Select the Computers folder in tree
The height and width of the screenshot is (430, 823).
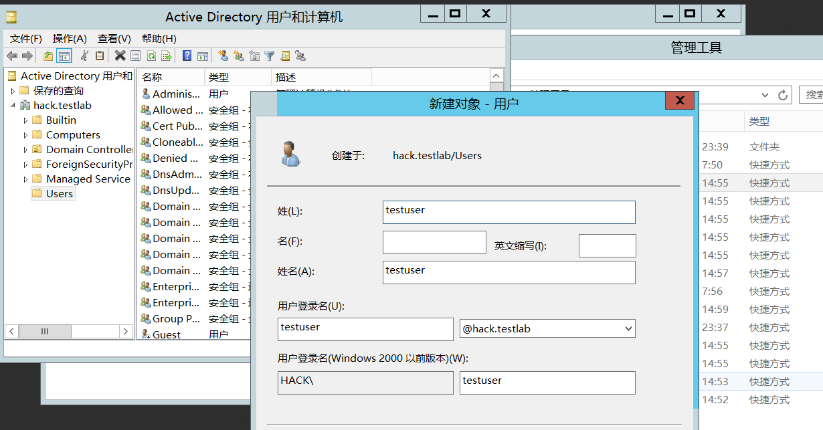pos(73,135)
